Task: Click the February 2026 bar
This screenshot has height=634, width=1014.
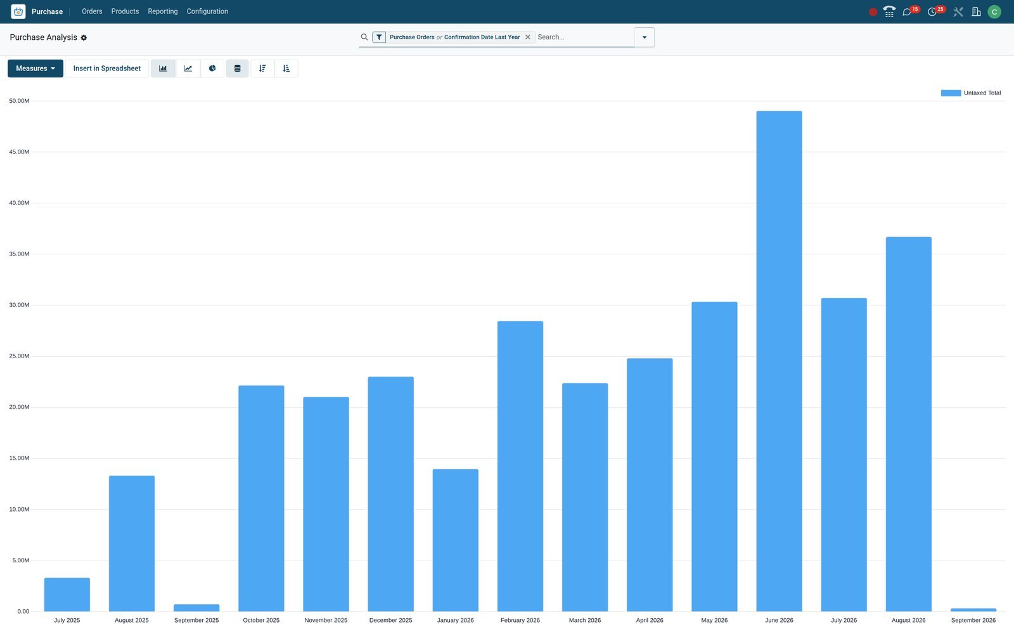Action: tap(520, 467)
